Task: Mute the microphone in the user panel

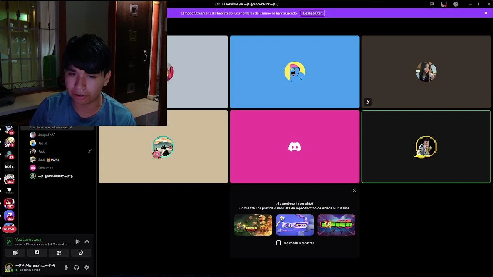Action: point(66,267)
